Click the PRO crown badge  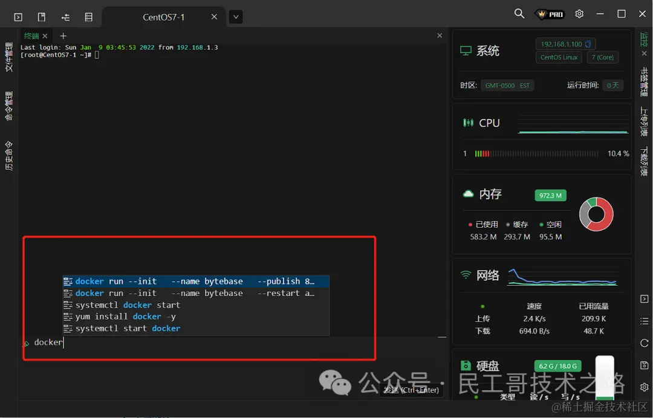point(550,14)
